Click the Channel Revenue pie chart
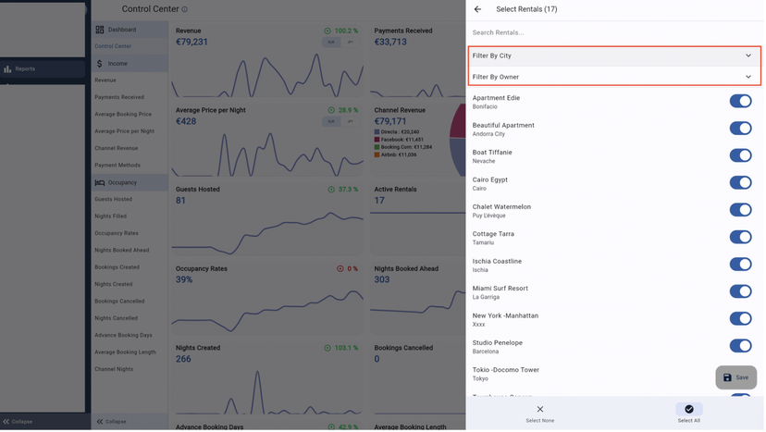 [x=458, y=141]
